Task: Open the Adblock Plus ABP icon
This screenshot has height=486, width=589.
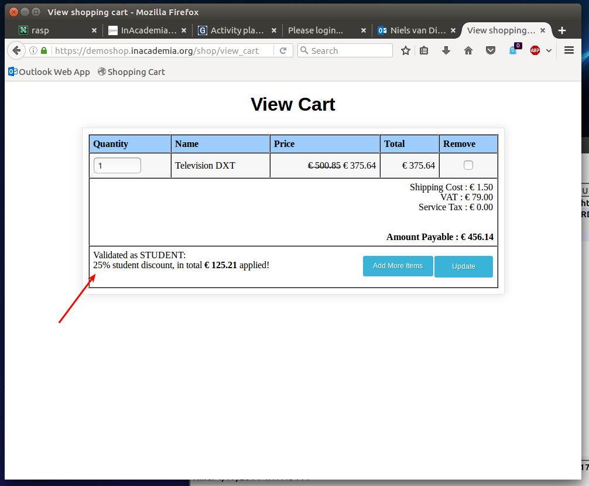Action: click(535, 50)
